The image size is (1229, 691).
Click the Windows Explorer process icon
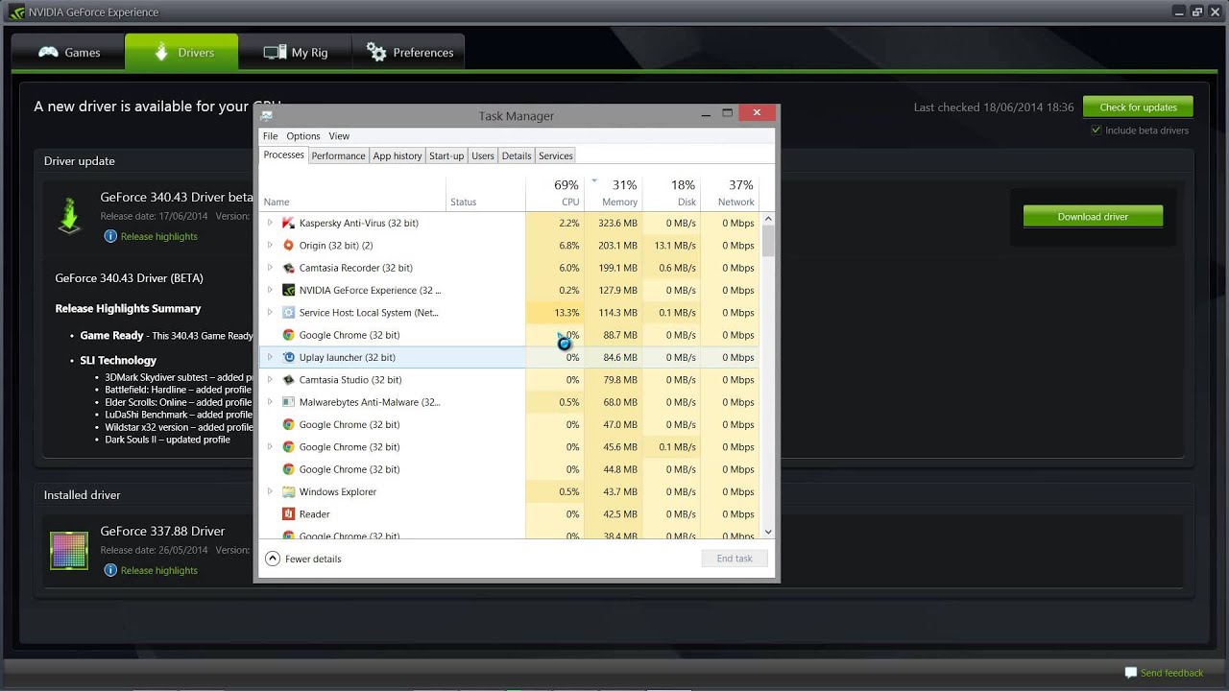[288, 491]
